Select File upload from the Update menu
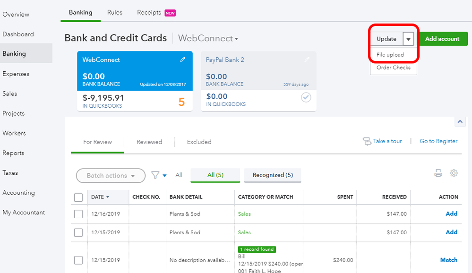Image resolution: width=472 pixels, height=273 pixels. [x=390, y=55]
